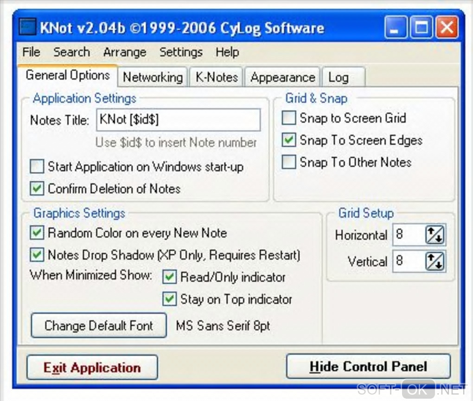Click the Vertical grid spinner arrows
The image size is (473, 401).
click(x=435, y=261)
